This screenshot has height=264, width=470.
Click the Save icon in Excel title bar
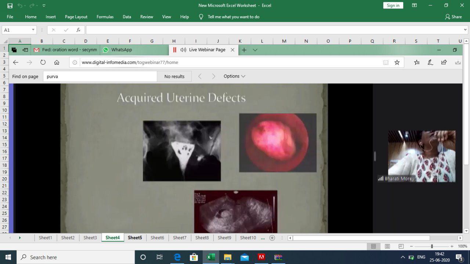10,6
